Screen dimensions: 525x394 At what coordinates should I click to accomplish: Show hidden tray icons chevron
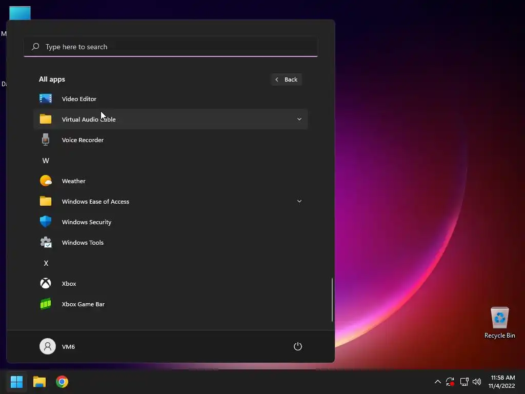[438, 382]
